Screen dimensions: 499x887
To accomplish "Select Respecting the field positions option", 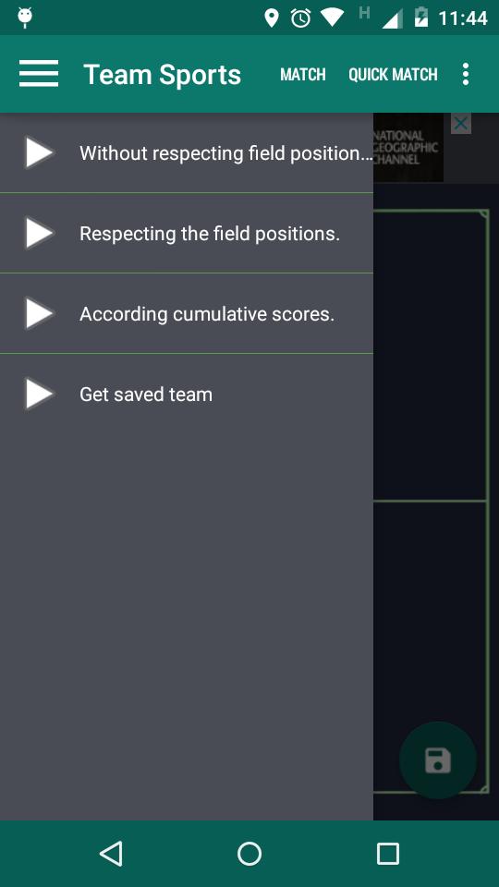I will point(187,233).
